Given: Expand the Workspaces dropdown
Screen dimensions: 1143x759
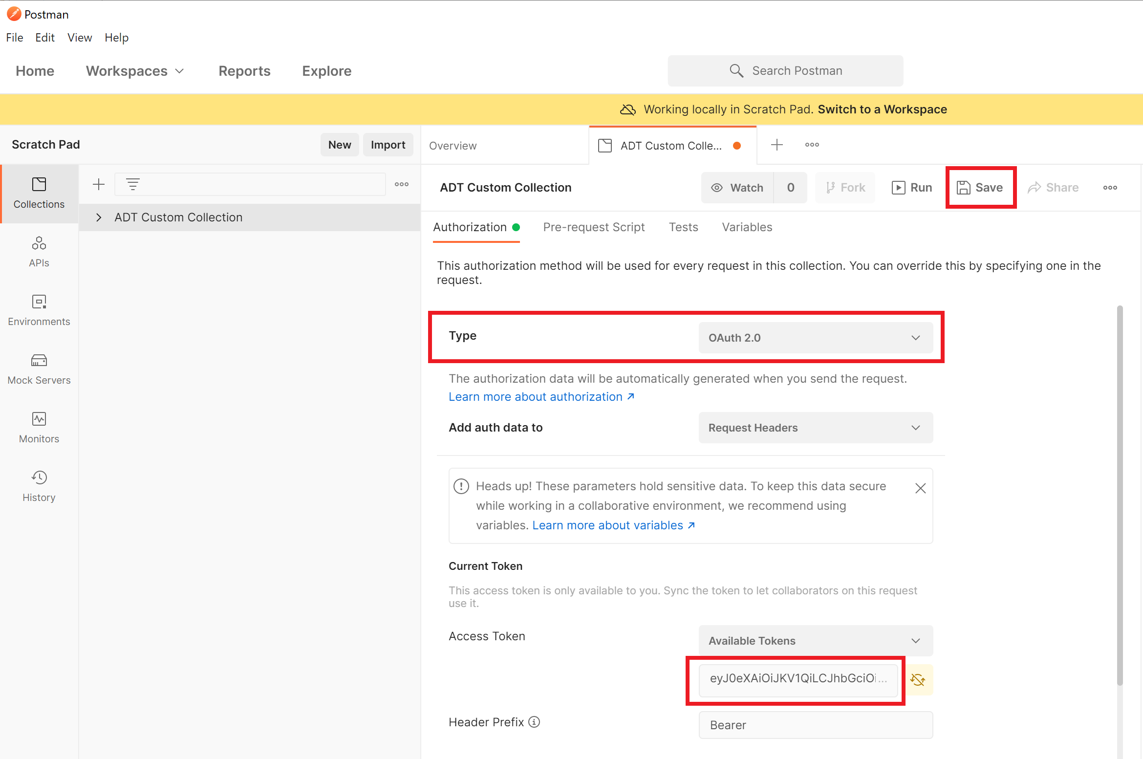Looking at the screenshot, I should tap(135, 71).
